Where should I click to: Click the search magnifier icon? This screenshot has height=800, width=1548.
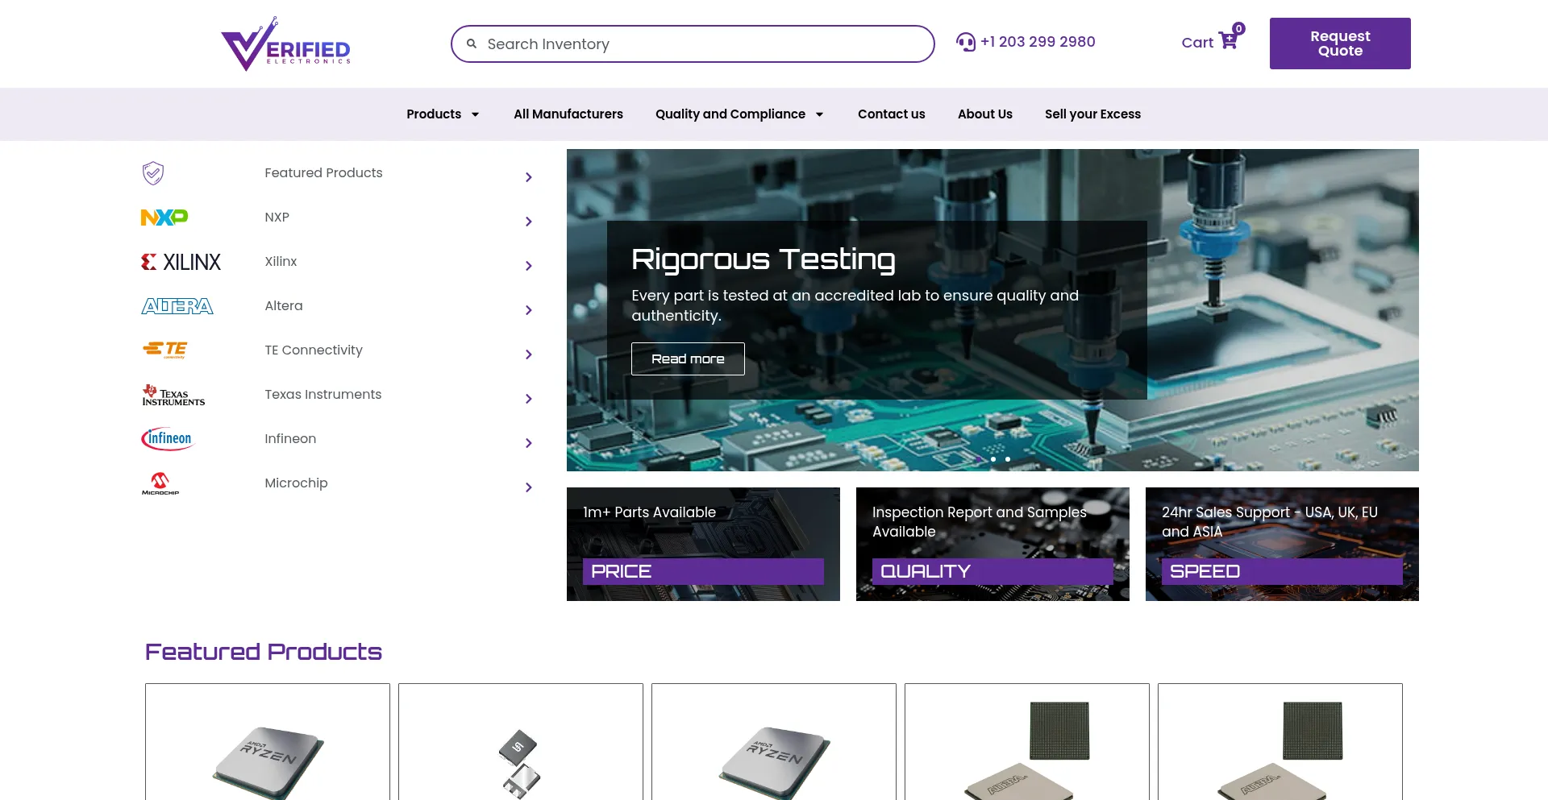click(x=472, y=44)
